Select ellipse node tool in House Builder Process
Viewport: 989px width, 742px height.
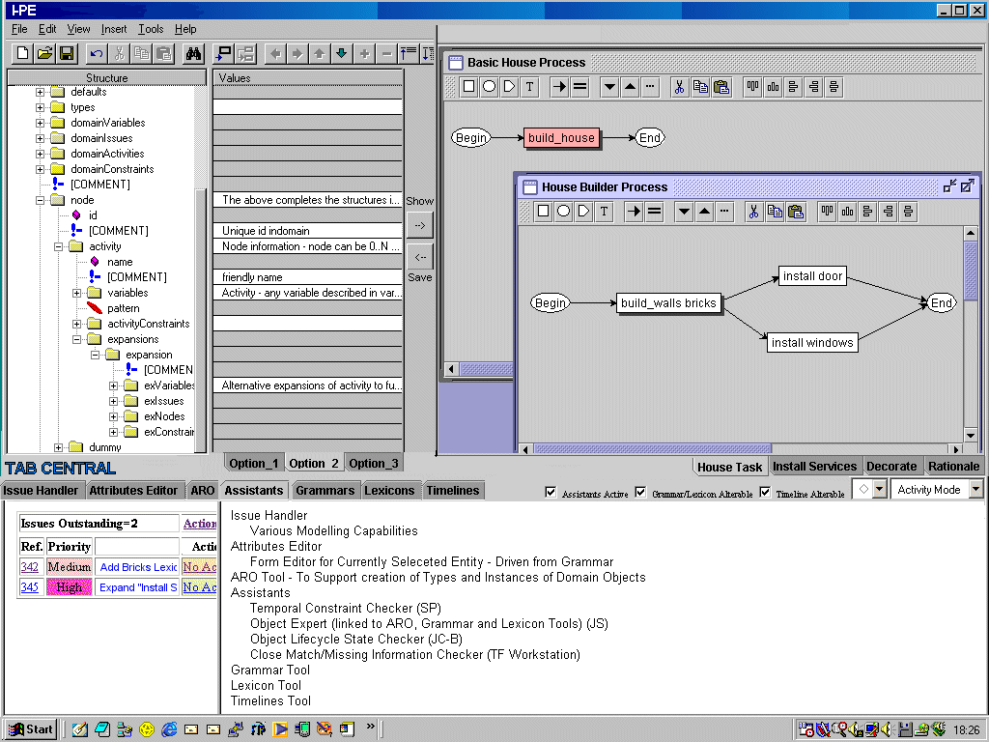[x=563, y=212]
